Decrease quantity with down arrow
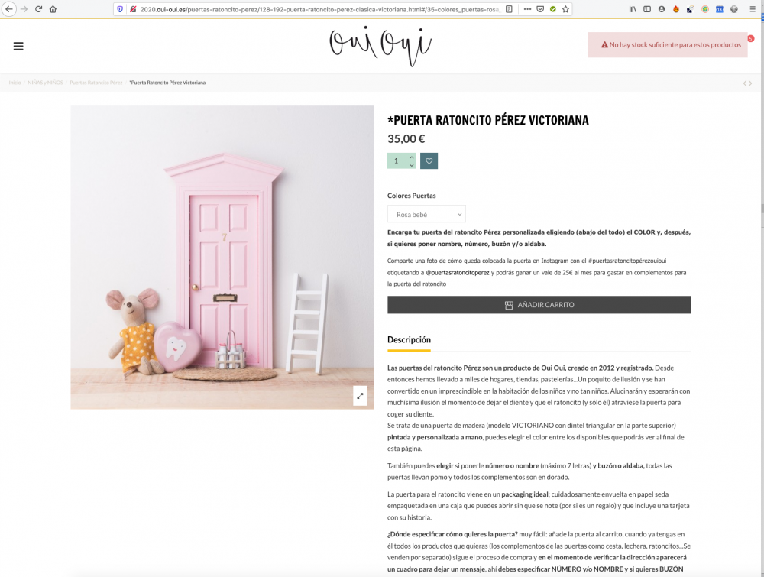764x577 pixels. (x=412, y=165)
